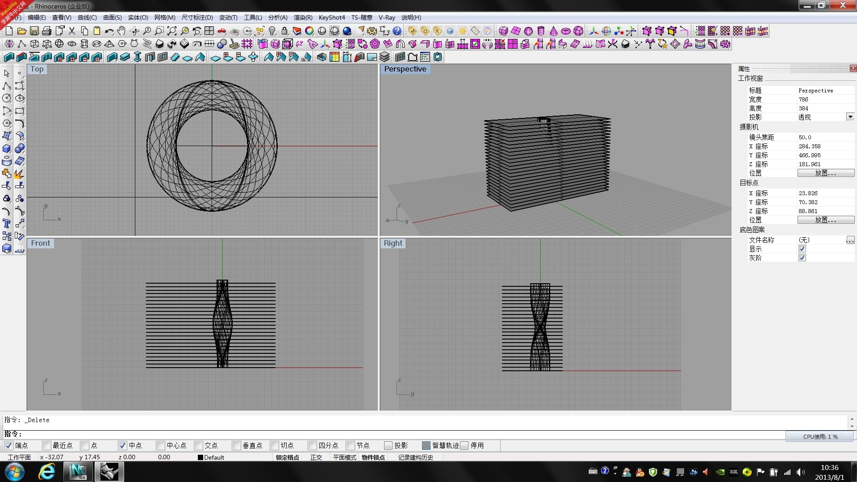The width and height of the screenshot is (857, 482).
Task: Open the 编辑(E) menu
Action: coord(37,17)
